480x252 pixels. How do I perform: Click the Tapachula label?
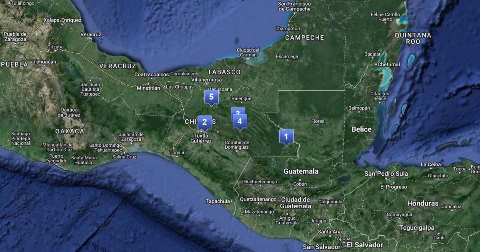click(218, 201)
